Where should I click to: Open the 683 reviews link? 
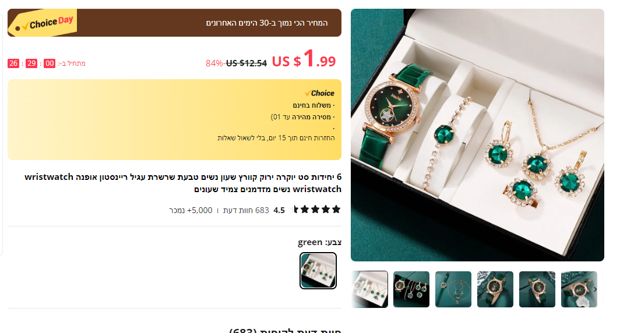(x=245, y=210)
